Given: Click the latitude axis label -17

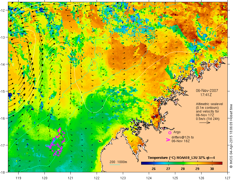Looking at the screenshot, I should 3,145.
